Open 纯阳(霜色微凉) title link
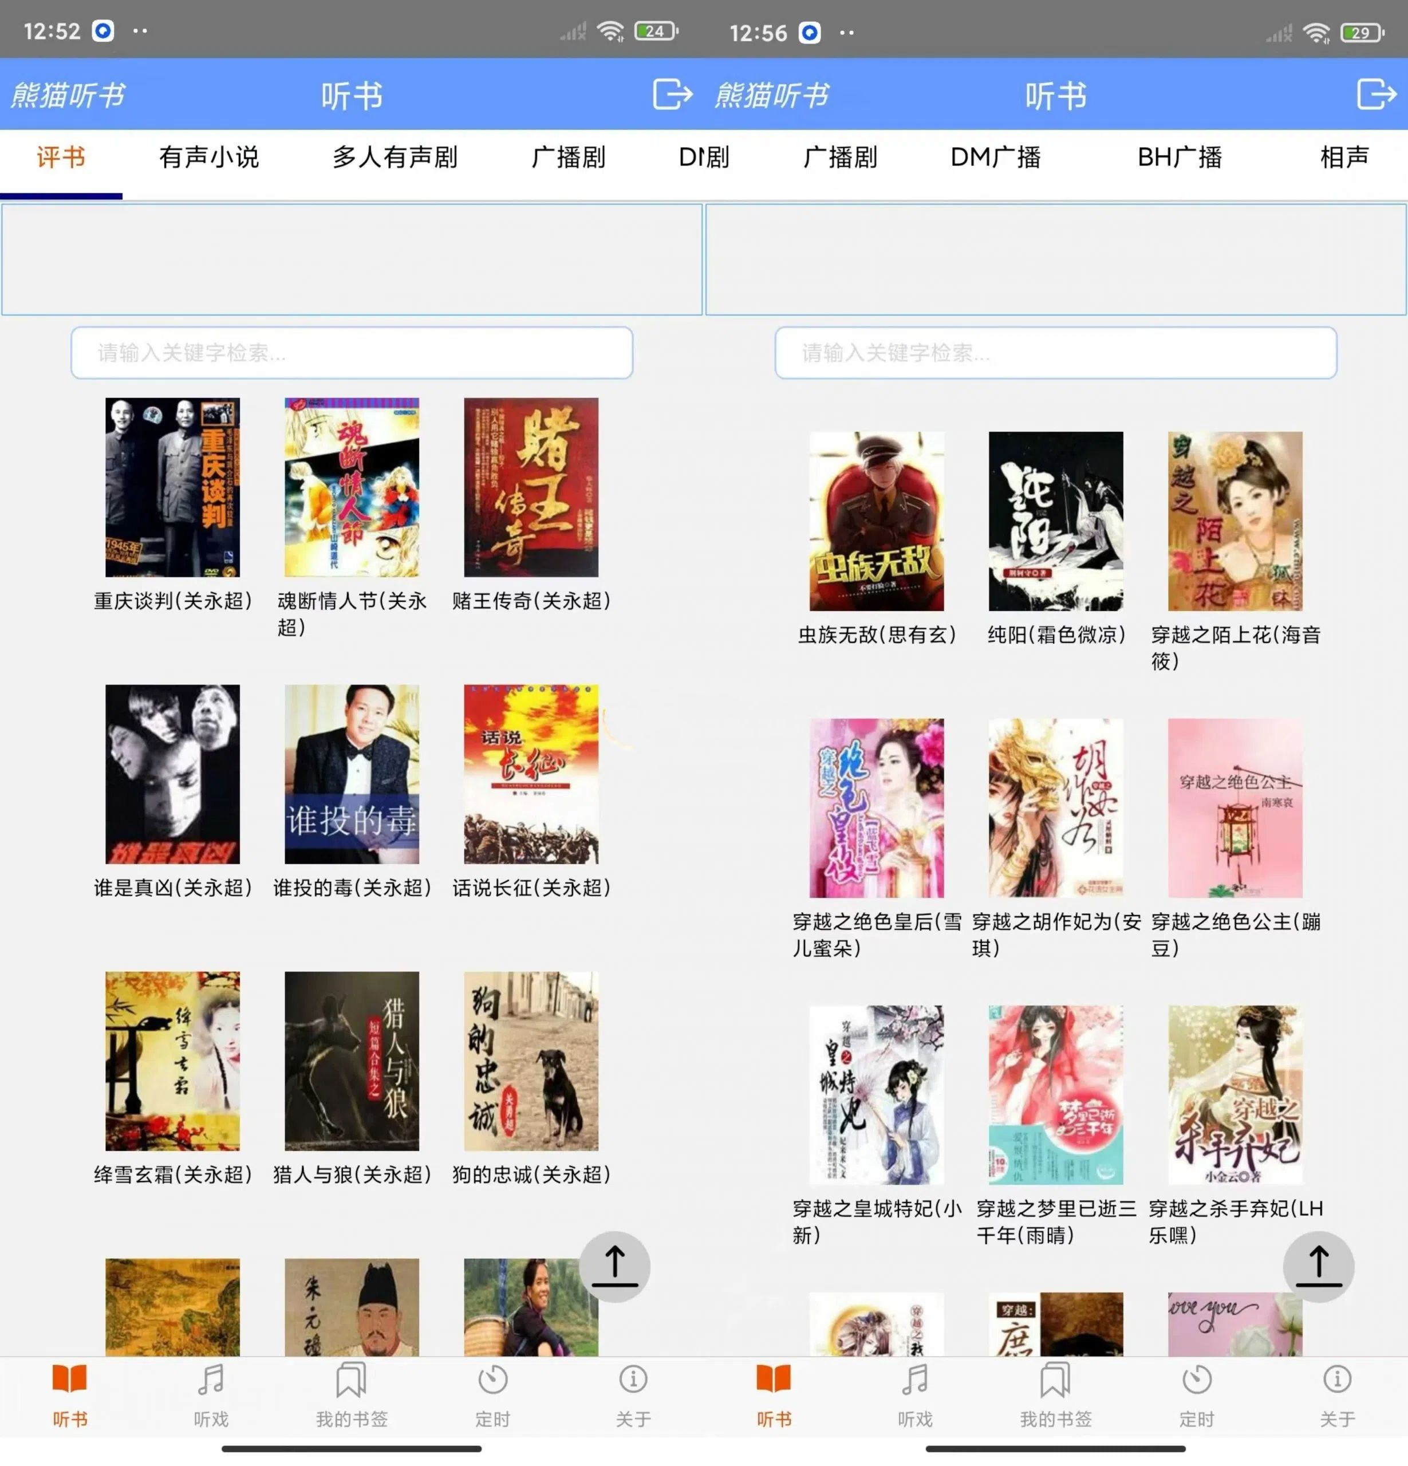 click(x=1056, y=635)
